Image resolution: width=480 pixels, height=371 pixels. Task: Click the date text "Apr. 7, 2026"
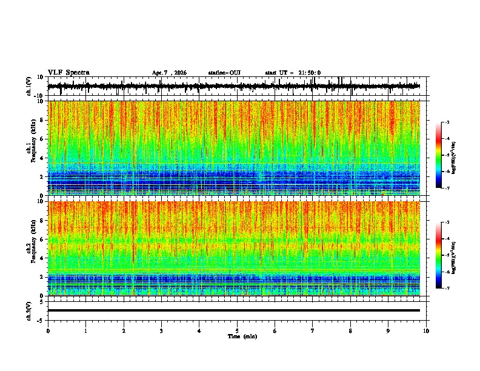point(169,73)
